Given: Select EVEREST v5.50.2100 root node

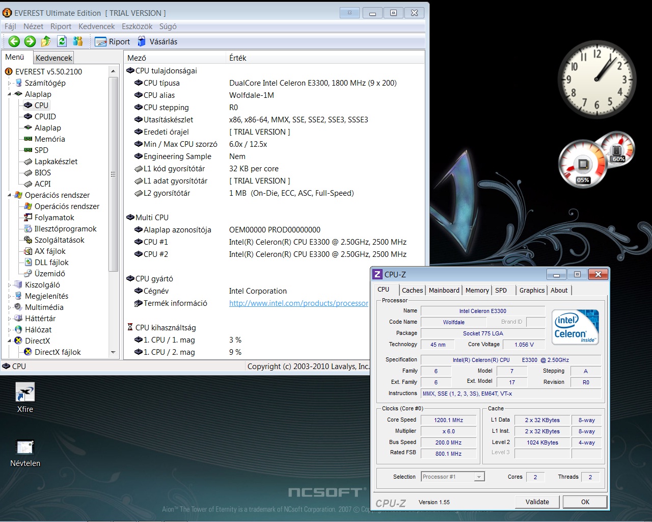Looking at the screenshot, I should 48,72.
